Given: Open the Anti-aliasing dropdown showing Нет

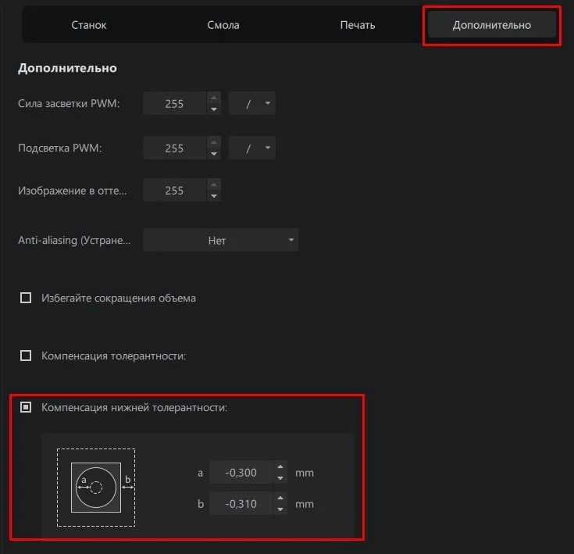Looking at the screenshot, I should pyautogui.click(x=221, y=240).
